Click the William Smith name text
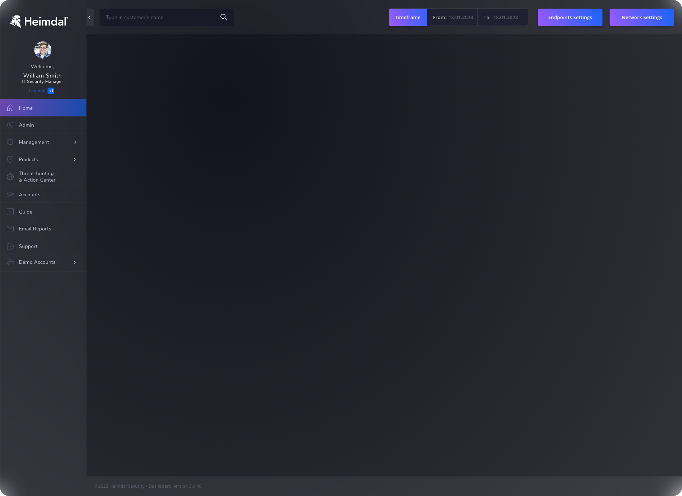 (42, 75)
